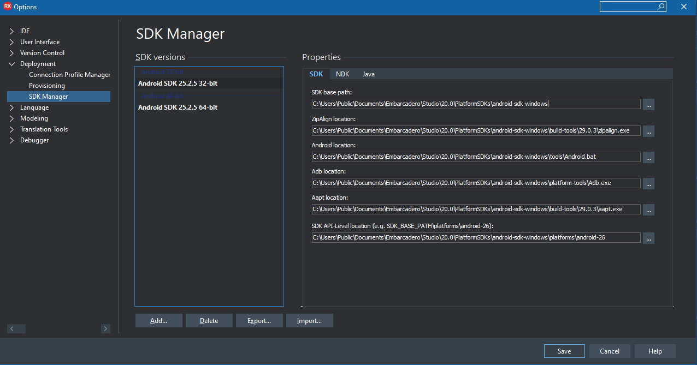Open Connection Profile Manager page
The height and width of the screenshot is (365, 697).
point(70,75)
